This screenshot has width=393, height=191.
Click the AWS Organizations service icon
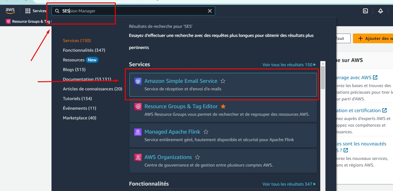[138, 157]
